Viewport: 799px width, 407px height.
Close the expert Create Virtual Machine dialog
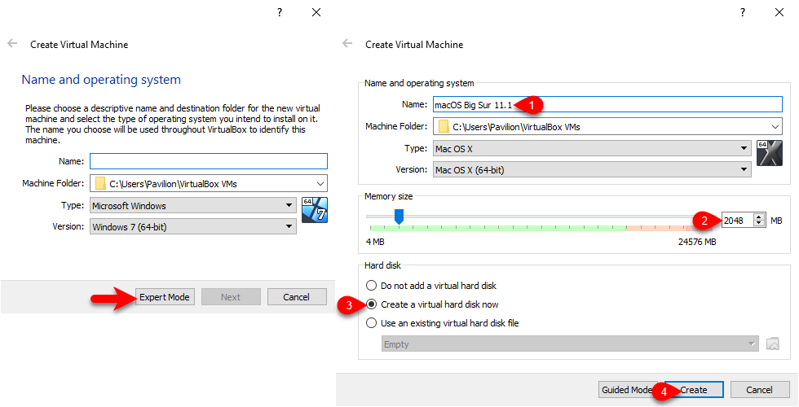[779, 12]
